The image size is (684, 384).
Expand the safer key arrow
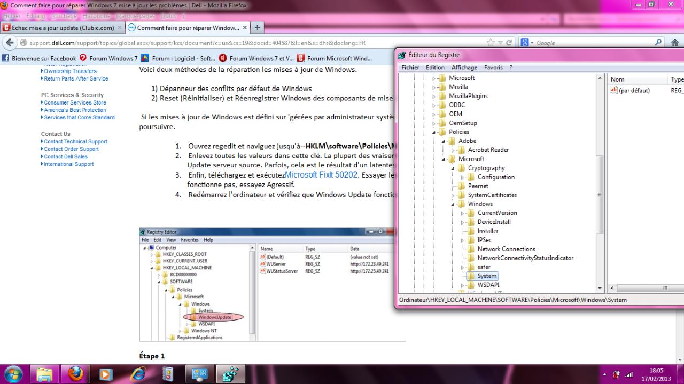[x=463, y=267]
